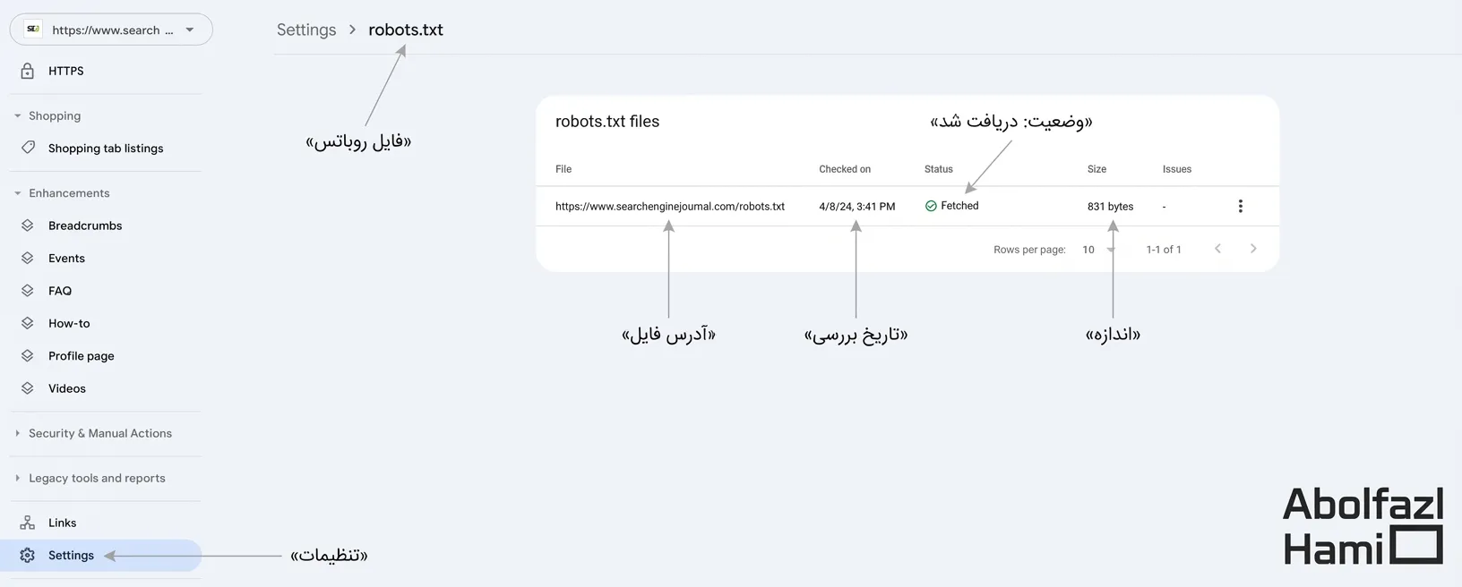
Task: Click the Breadcrumbs layers icon
Action: (x=28, y=225)
